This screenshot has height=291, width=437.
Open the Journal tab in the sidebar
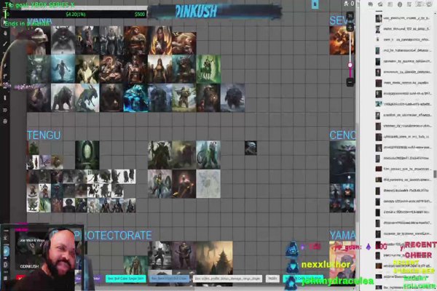tap(390, 4)
